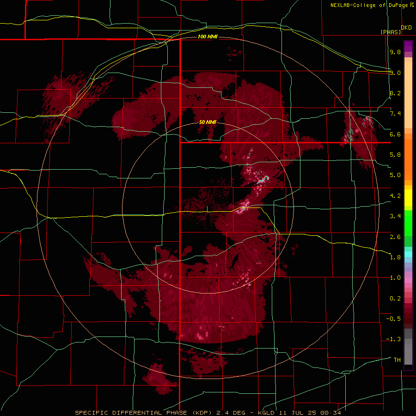Click the 50 NMI range ring label

point(208,122)
